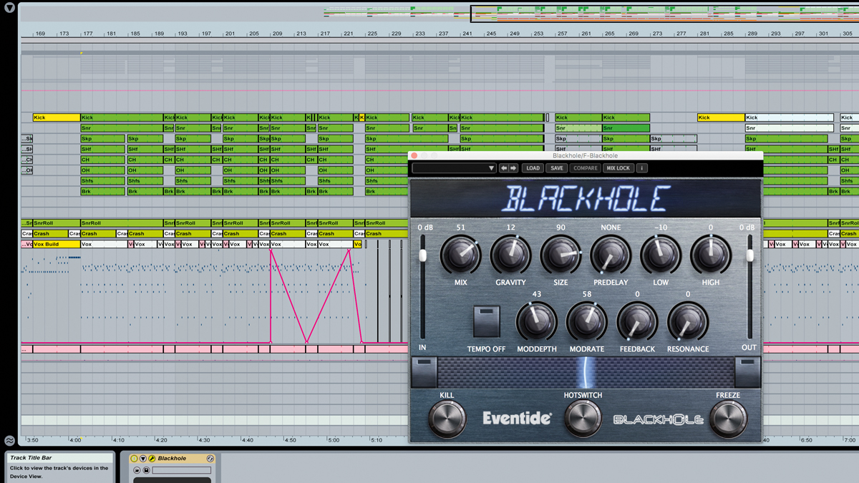Click the left ribbon end button

424,371
